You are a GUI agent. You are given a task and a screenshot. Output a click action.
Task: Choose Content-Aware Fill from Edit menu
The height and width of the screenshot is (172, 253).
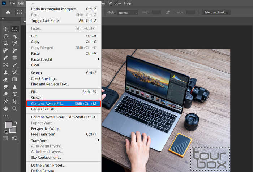pyautogui.click(x=64, y=104)
